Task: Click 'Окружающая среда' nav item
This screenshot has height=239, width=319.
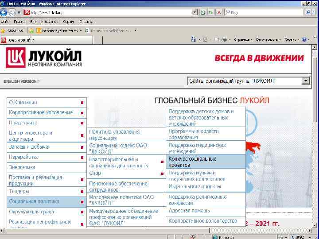Action: (x=47, y=212)
